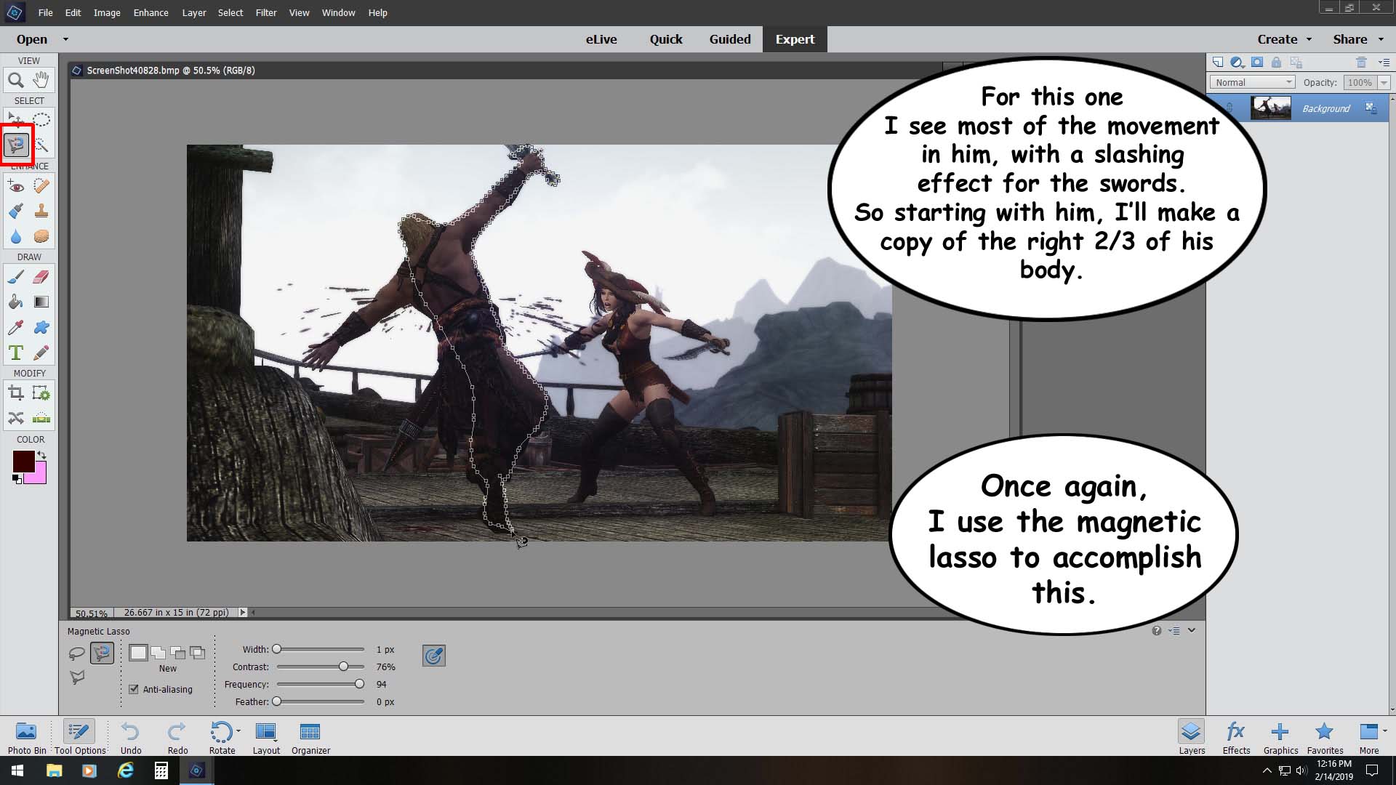Expand the Create dropdown
This screenshot has width=1396, height=785.
[x=1309, y=39]
